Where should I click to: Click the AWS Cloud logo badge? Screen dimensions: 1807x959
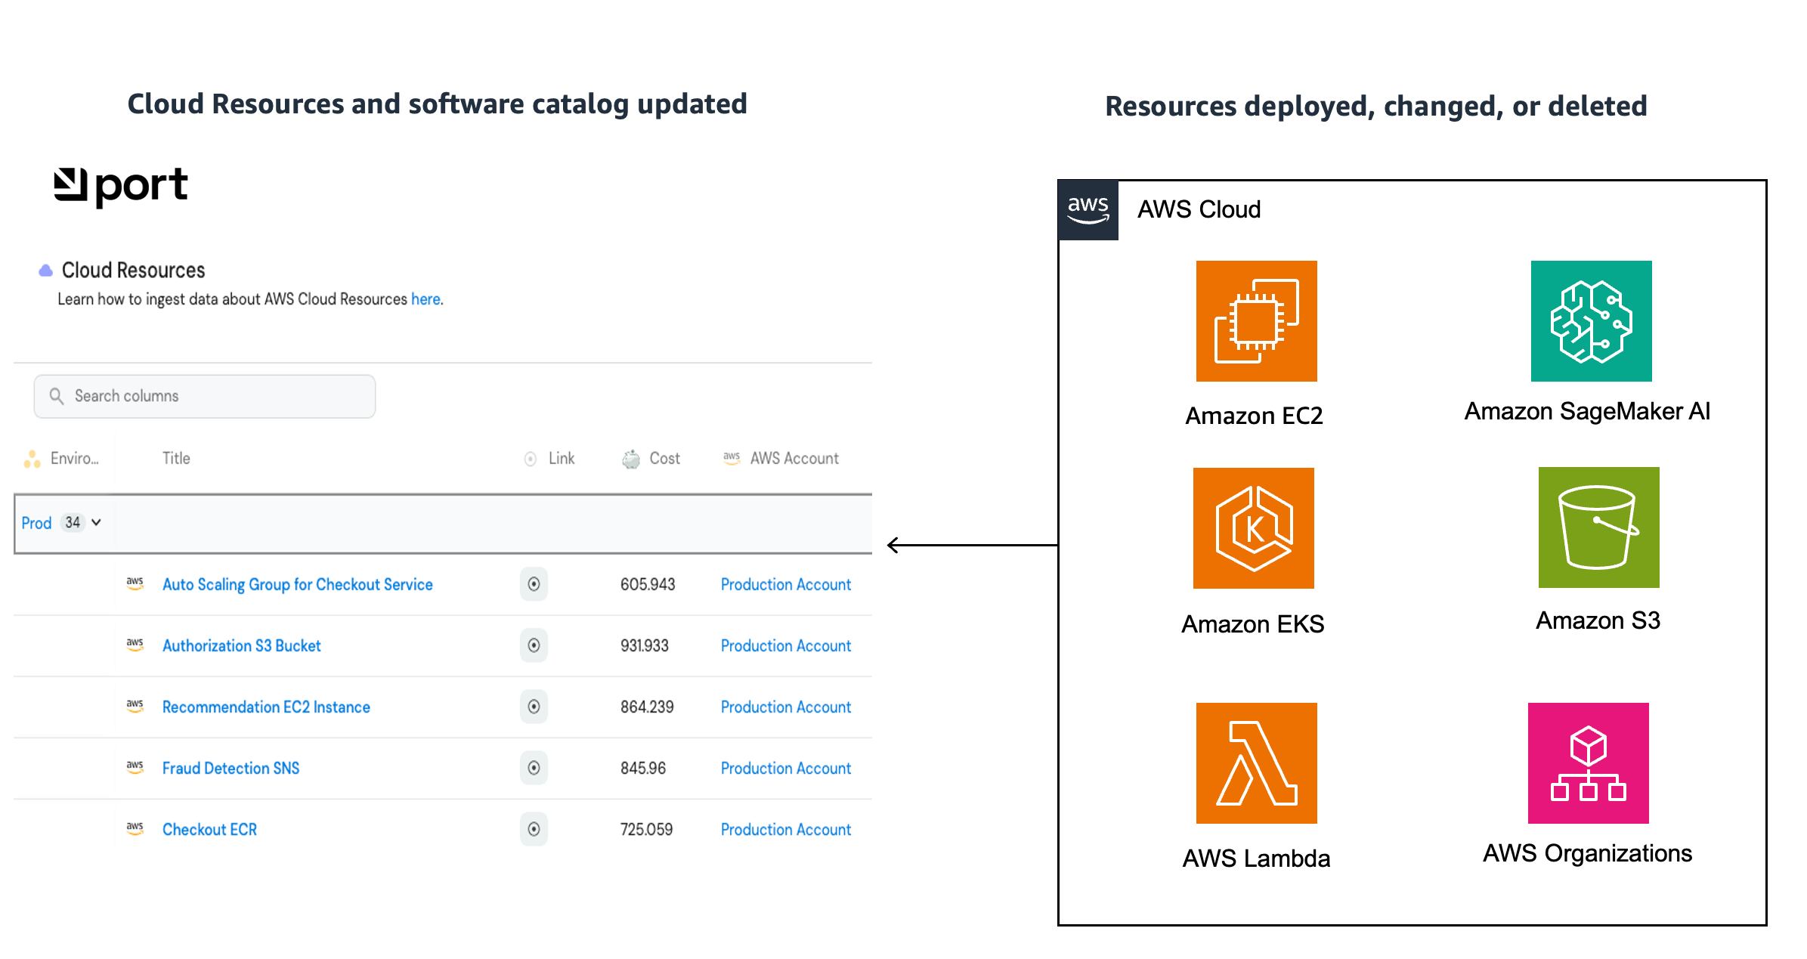1088,210
